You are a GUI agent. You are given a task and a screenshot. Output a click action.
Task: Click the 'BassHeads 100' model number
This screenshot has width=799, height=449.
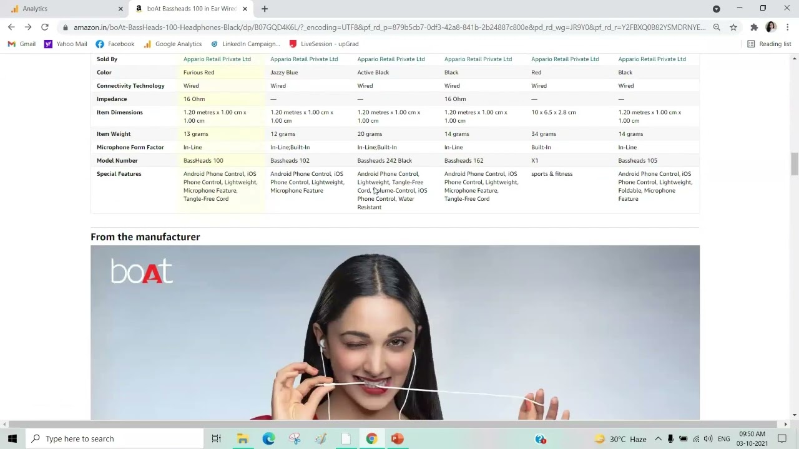[203, 161]
